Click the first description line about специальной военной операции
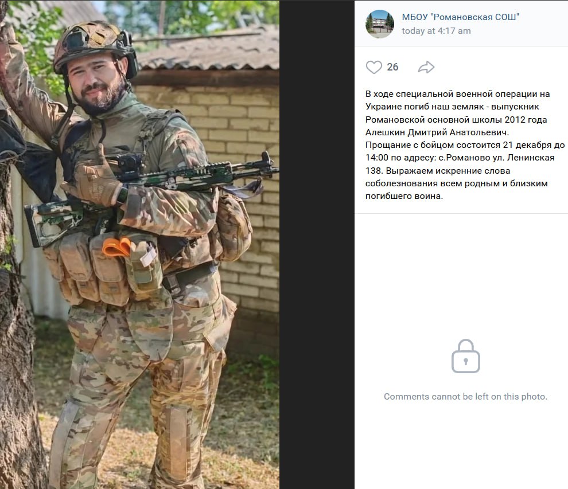The height and width of the screenshot is (489, 568). 457,94
